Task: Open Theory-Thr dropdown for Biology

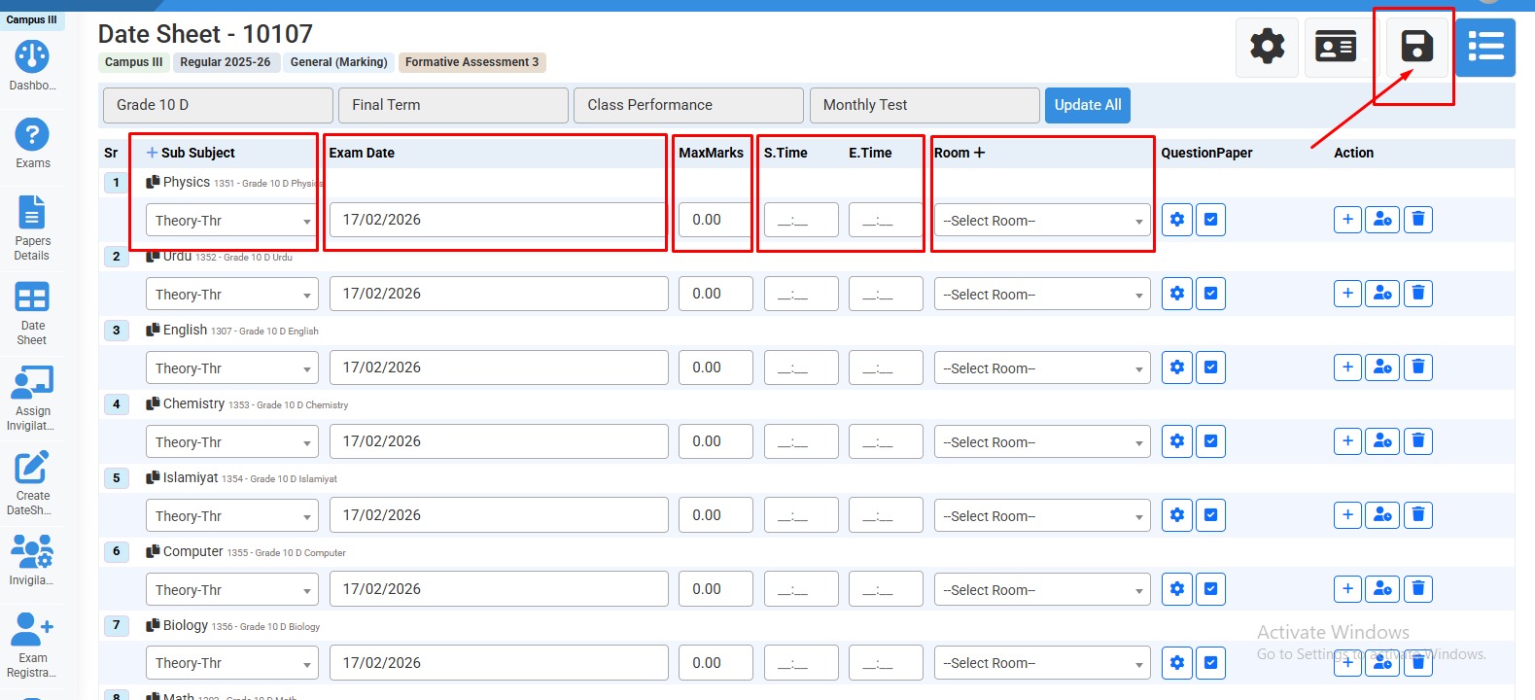Action: (232, 663)
